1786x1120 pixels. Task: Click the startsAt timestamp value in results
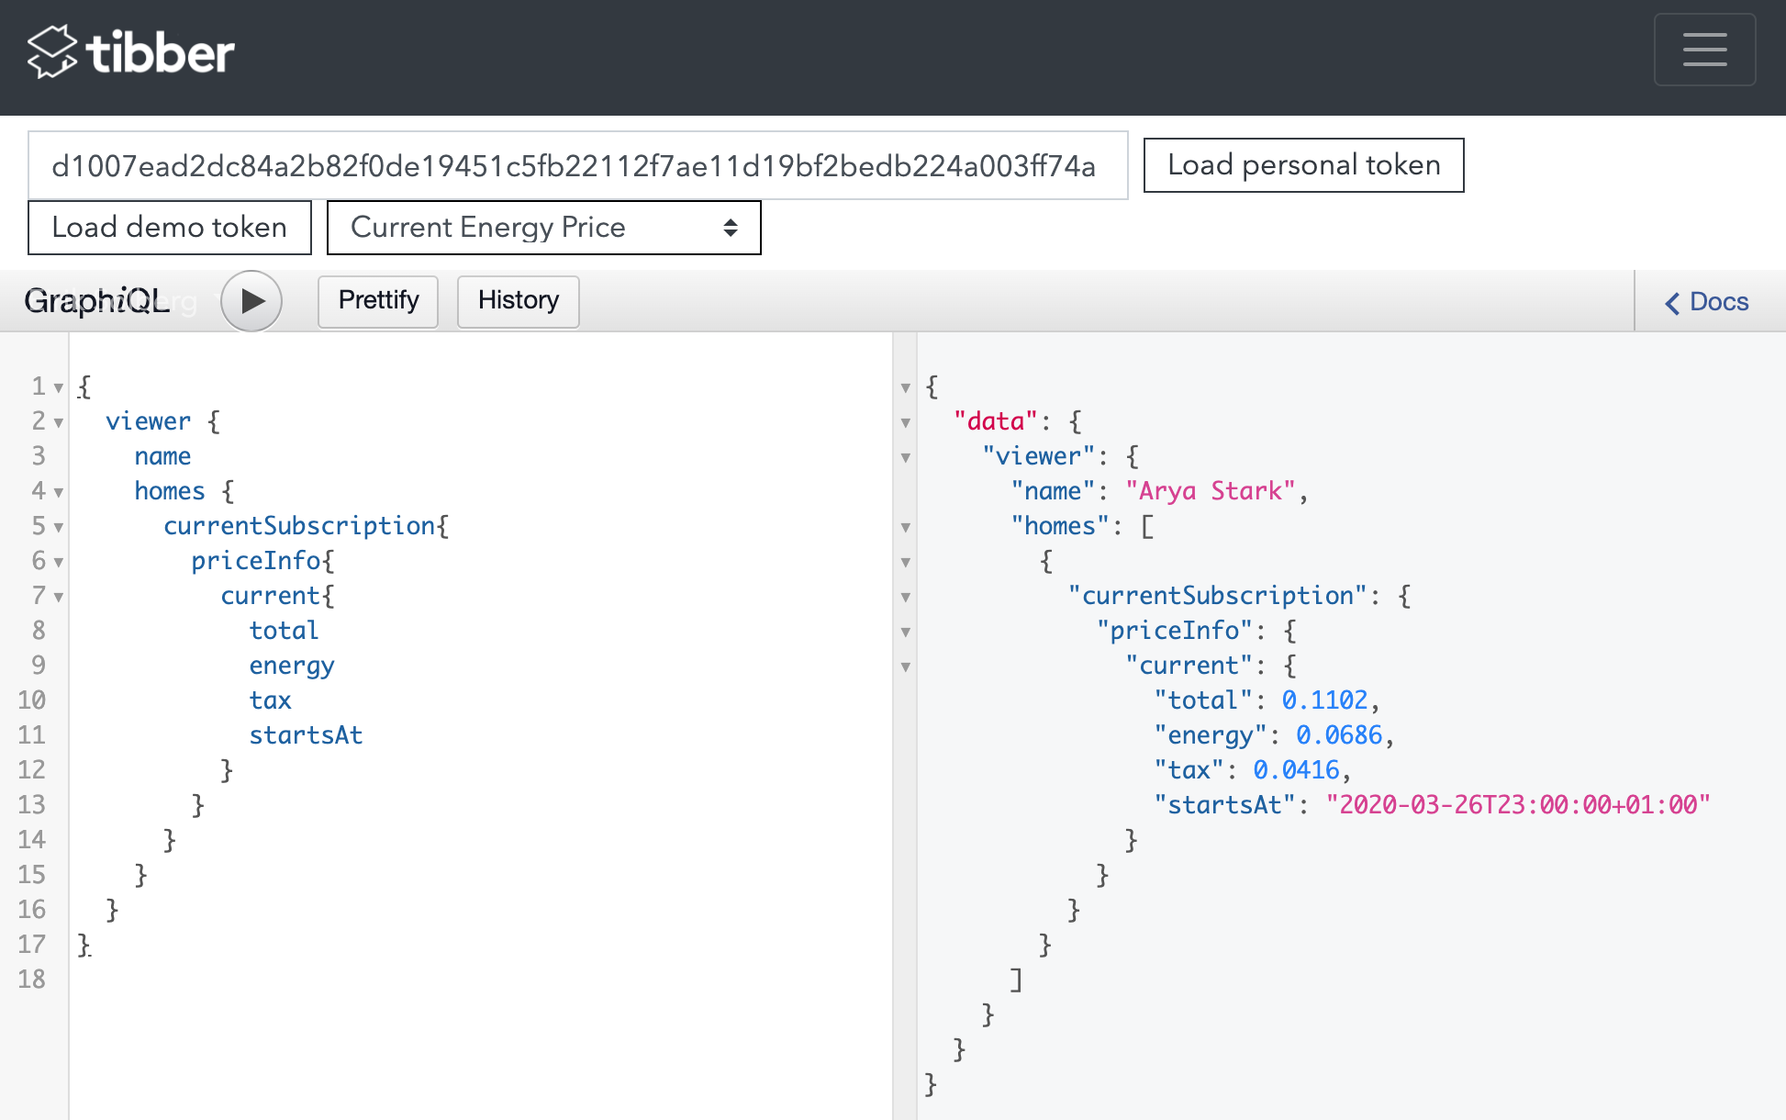click(x=1518, y=805)
